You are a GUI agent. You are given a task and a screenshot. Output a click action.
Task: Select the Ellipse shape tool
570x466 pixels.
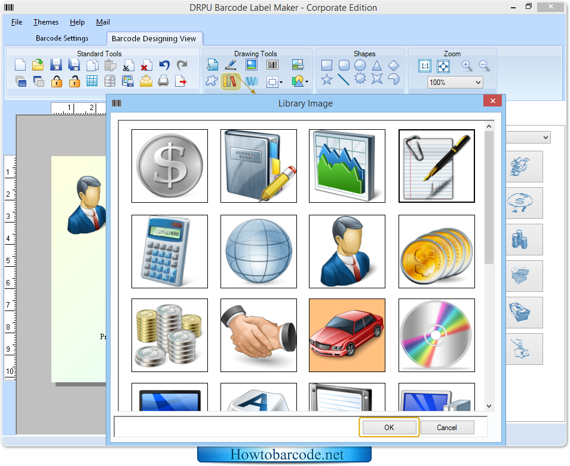pos(360,65)
